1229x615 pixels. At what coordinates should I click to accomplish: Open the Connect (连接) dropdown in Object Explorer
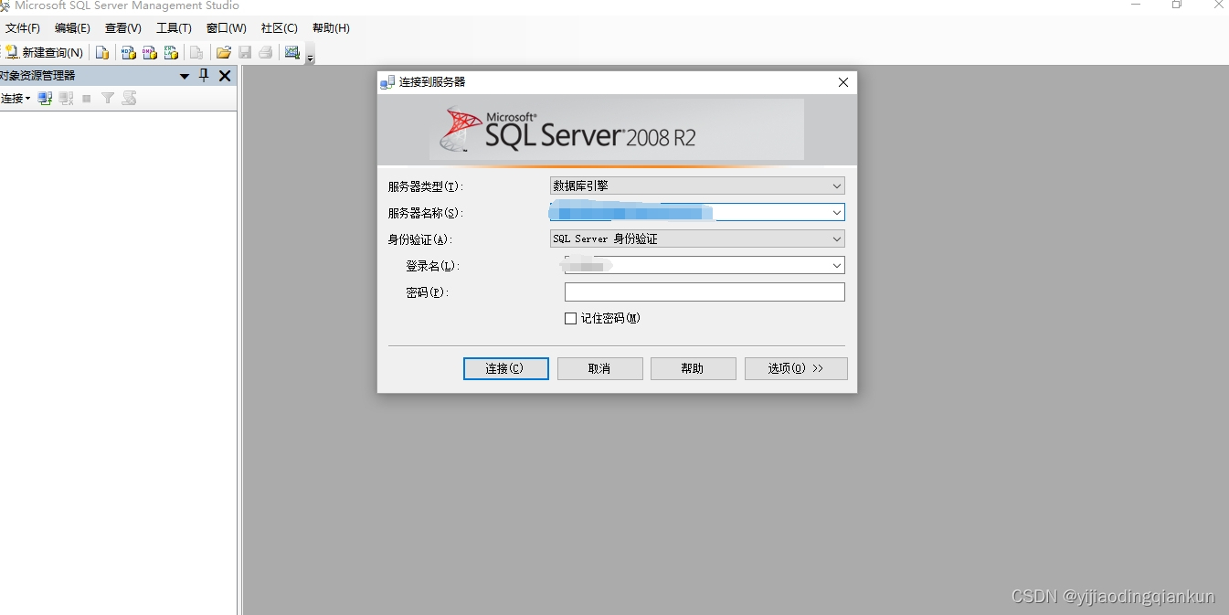[15, 98]
